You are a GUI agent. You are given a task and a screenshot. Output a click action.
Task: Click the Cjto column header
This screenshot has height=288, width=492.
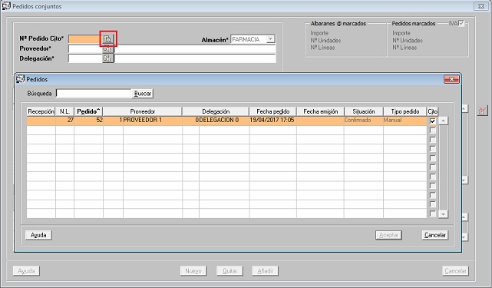tap(432, 111)
